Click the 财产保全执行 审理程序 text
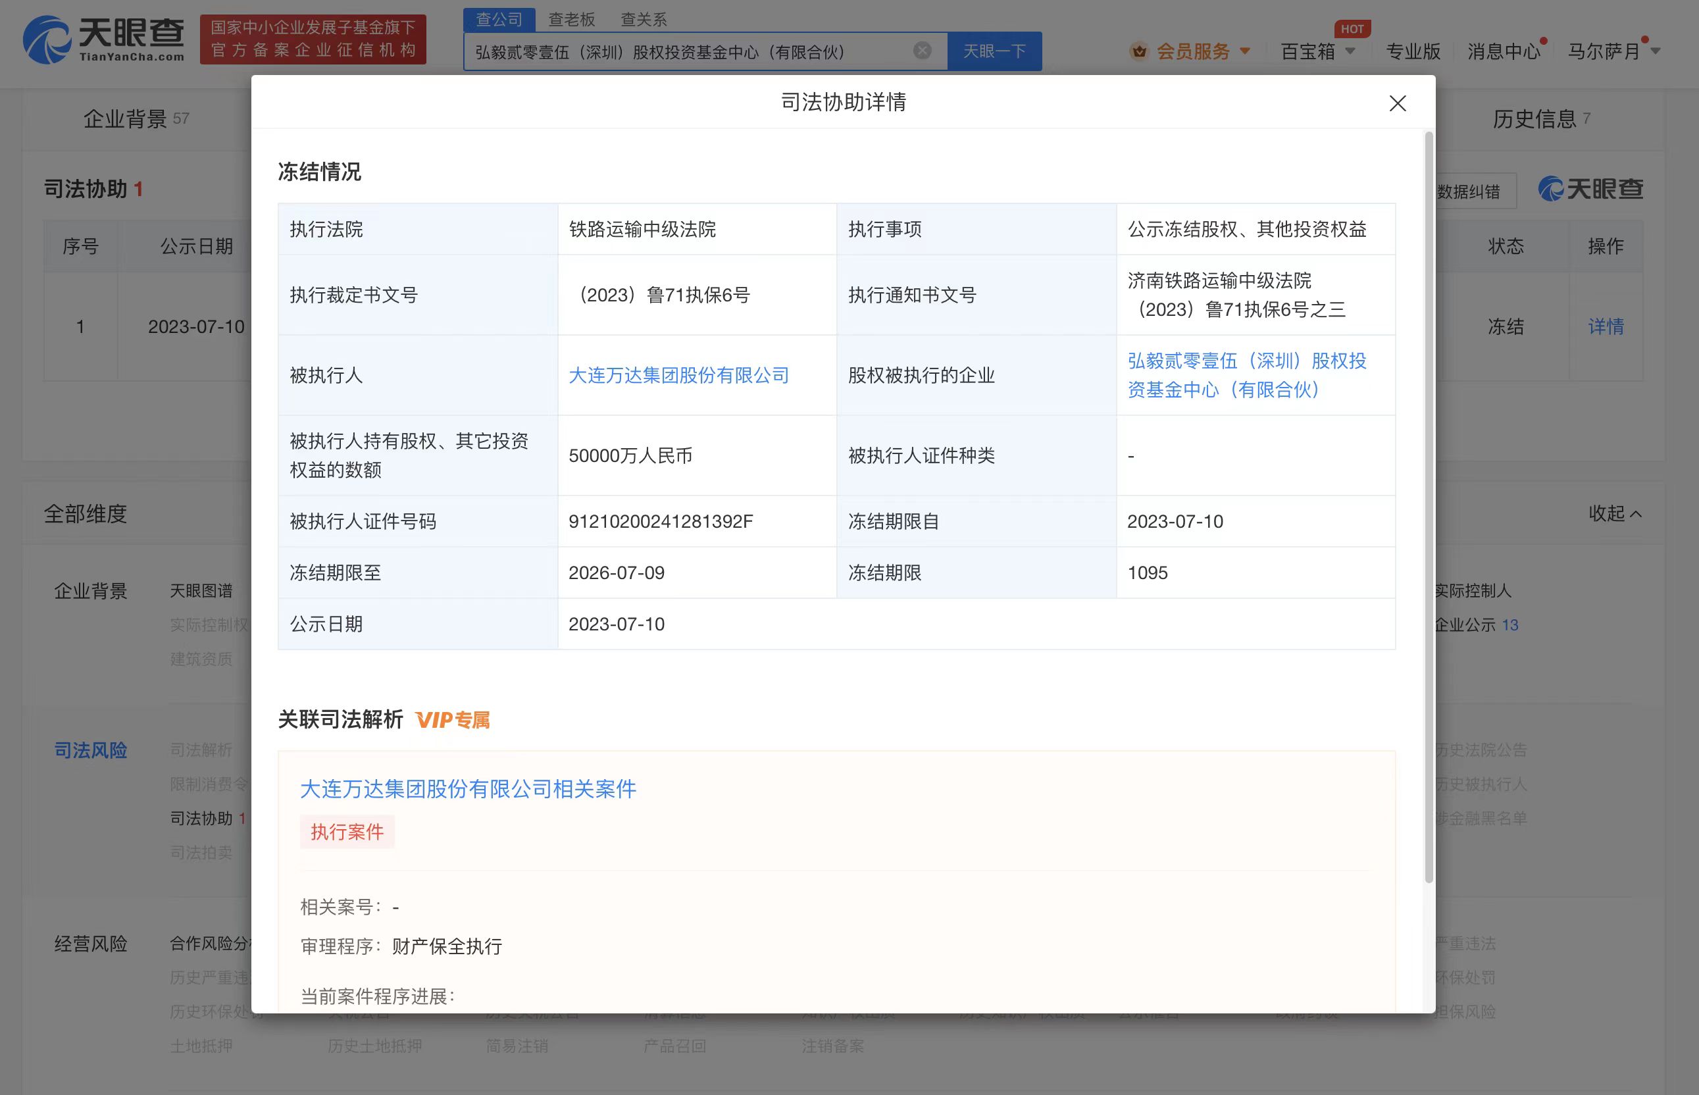Viewport: 1699px width, 1095px height. point(447,946)
